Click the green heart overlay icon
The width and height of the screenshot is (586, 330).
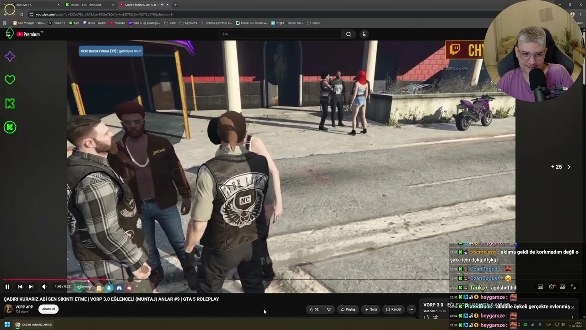click(10, 80)
